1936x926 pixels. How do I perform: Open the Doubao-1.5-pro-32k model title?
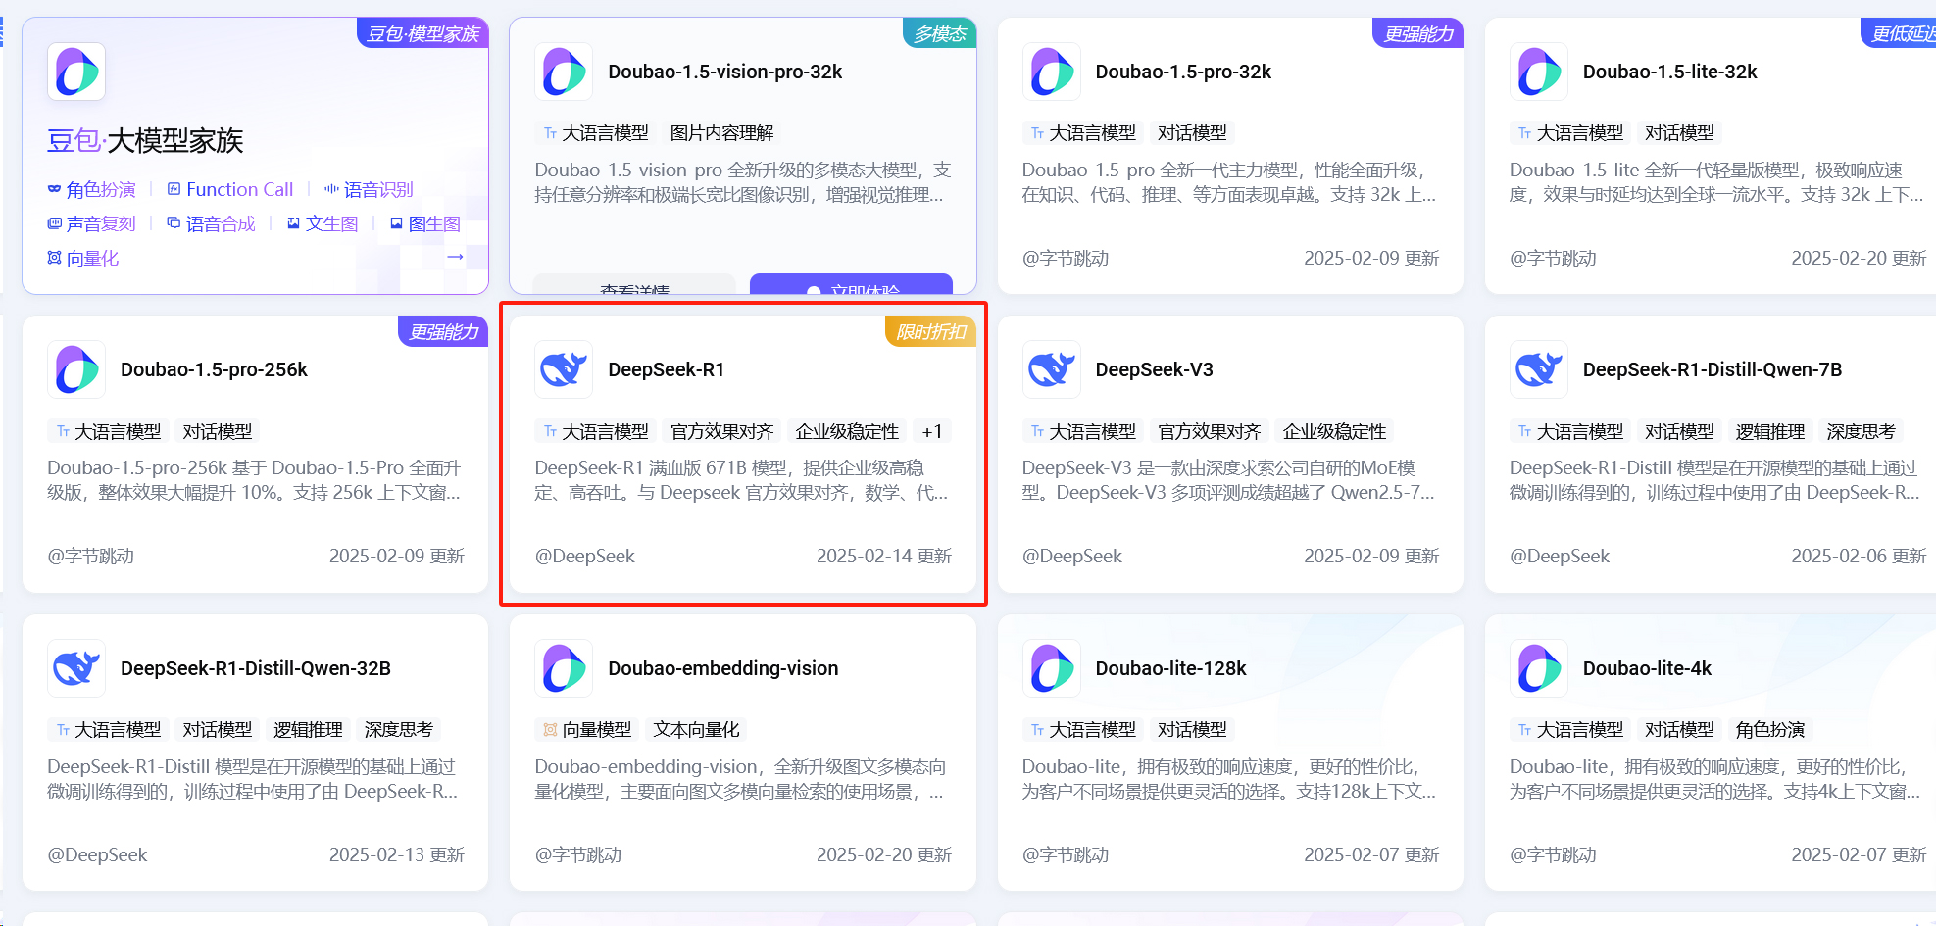pyautogui.click(x=1183, y=72)
